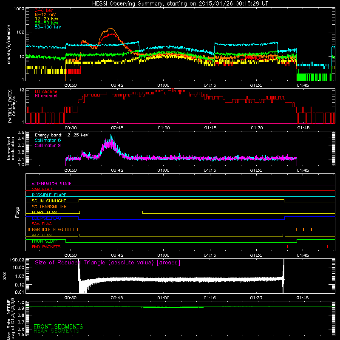
Task: Click the vertical Flags axis label
Action: point(17,212)
